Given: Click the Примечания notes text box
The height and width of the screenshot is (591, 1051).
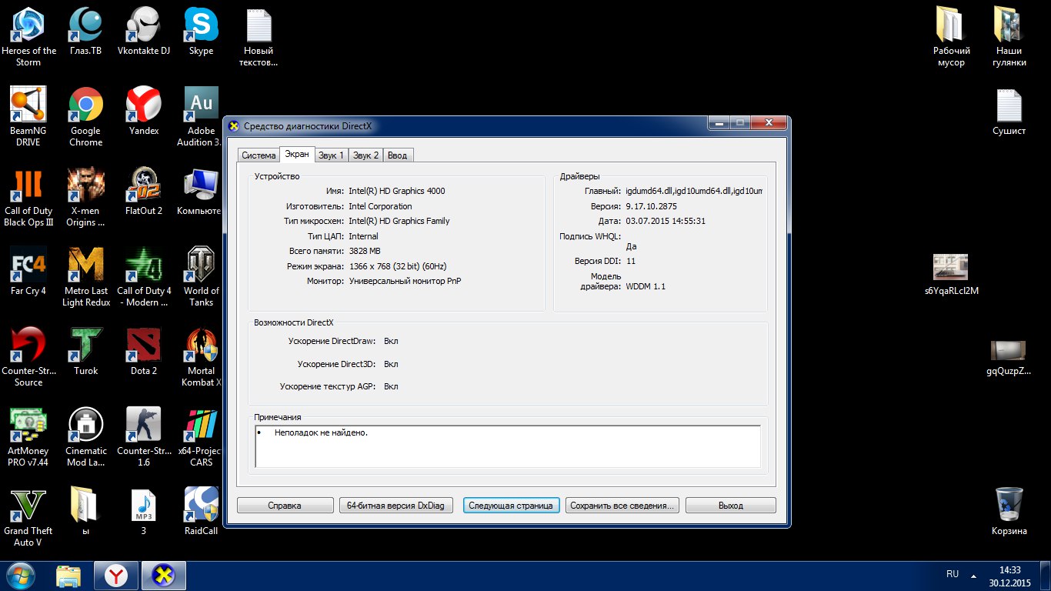Looking at the screenshot, I should point(508,446).
